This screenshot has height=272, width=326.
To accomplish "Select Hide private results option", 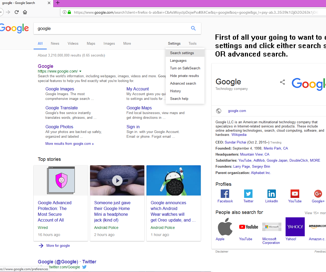I will point(185,76).
